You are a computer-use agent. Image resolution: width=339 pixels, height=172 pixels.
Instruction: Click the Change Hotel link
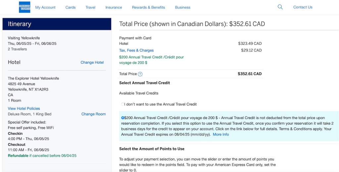pyautogui.click(x=92, y=62)
